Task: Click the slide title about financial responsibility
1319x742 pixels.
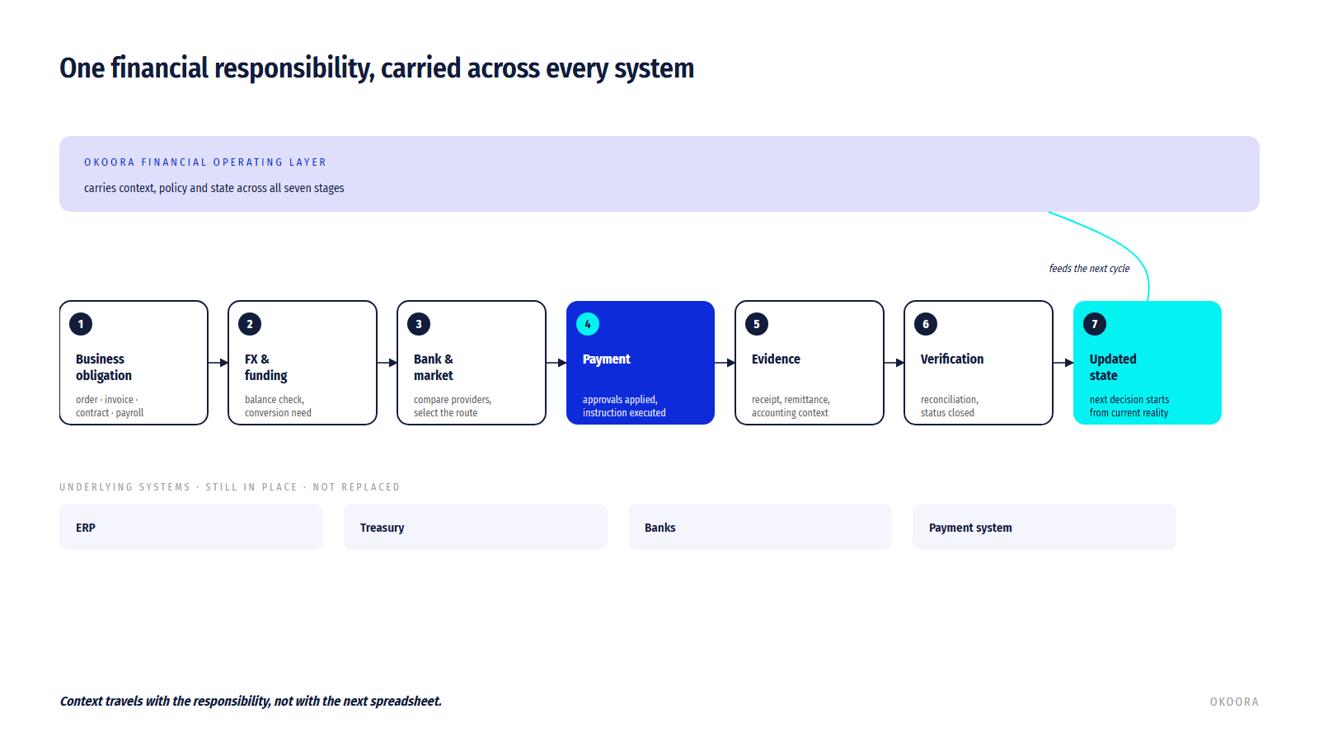Action: point(377,68)
